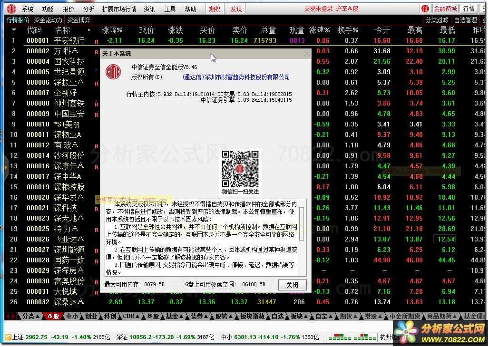
Task: Click the red-green market breadth indicator
Action: click(x=352, y=337)
